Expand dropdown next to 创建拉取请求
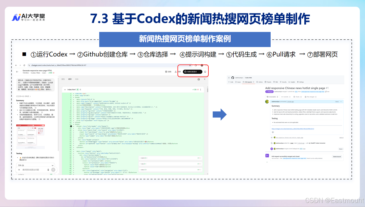Image resolution: width=365 pixels, height=207 pixels. click(x=200, y=72)
